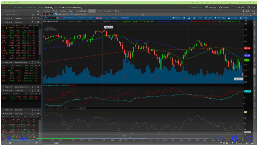Expand the Indexes watchlist section
259x146 pixels.
3,18
